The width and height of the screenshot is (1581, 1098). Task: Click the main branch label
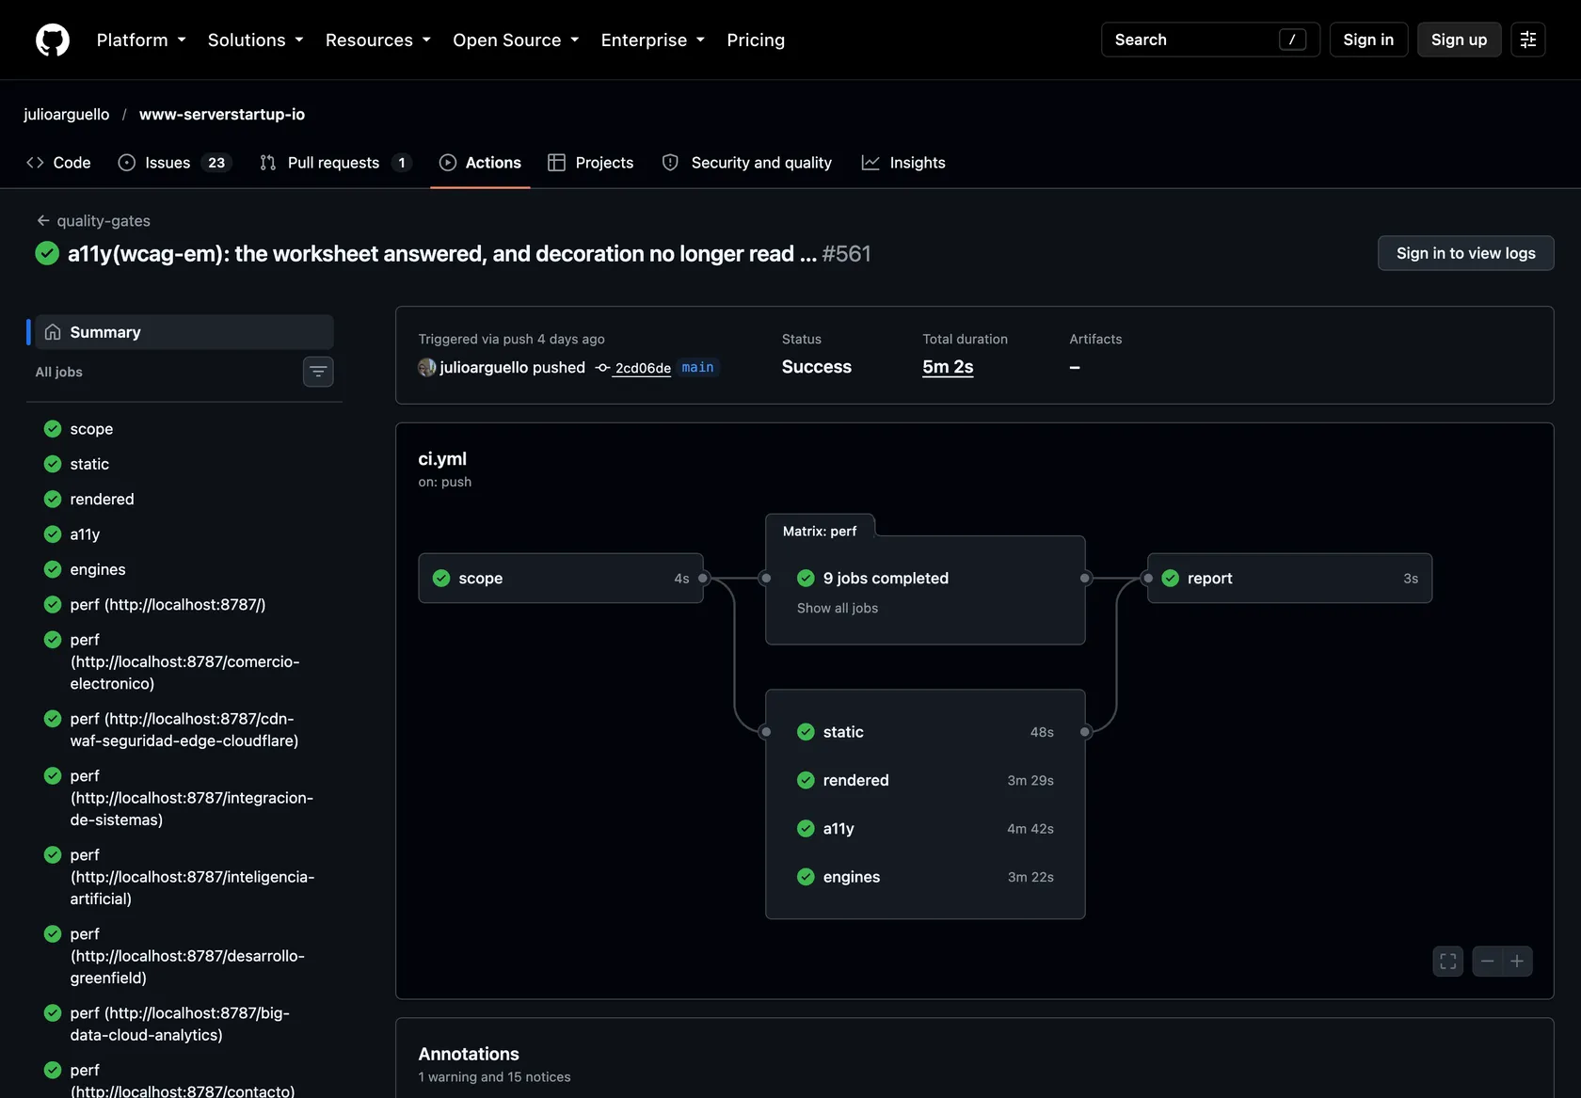pyautogui.click(x=697, y=367)
